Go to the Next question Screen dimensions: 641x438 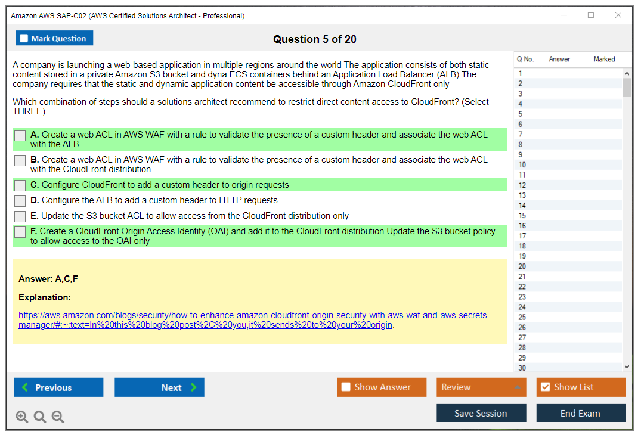[159, 387]
